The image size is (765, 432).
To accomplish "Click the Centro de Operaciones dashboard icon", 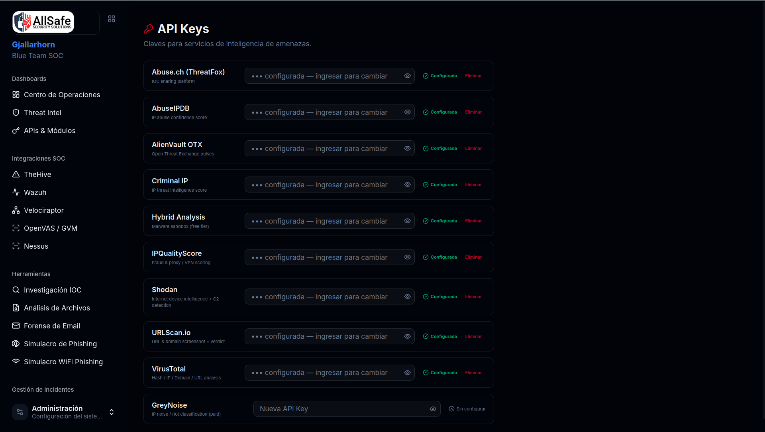I will coord(16,94).
